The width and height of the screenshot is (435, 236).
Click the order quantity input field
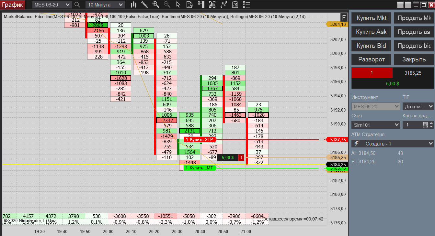(x=412, y=125)
